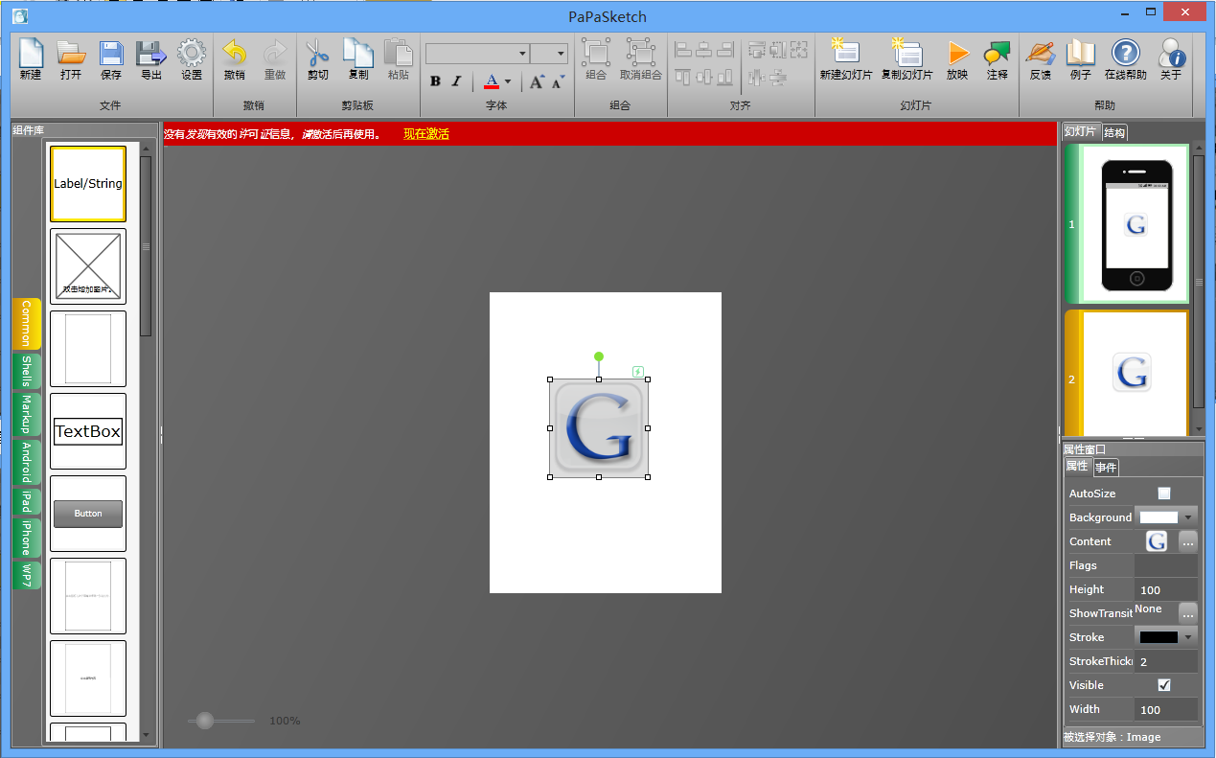Toggle bold B formatting
The height and width of the screenshot is (758, 1216).
click(435, 81)
